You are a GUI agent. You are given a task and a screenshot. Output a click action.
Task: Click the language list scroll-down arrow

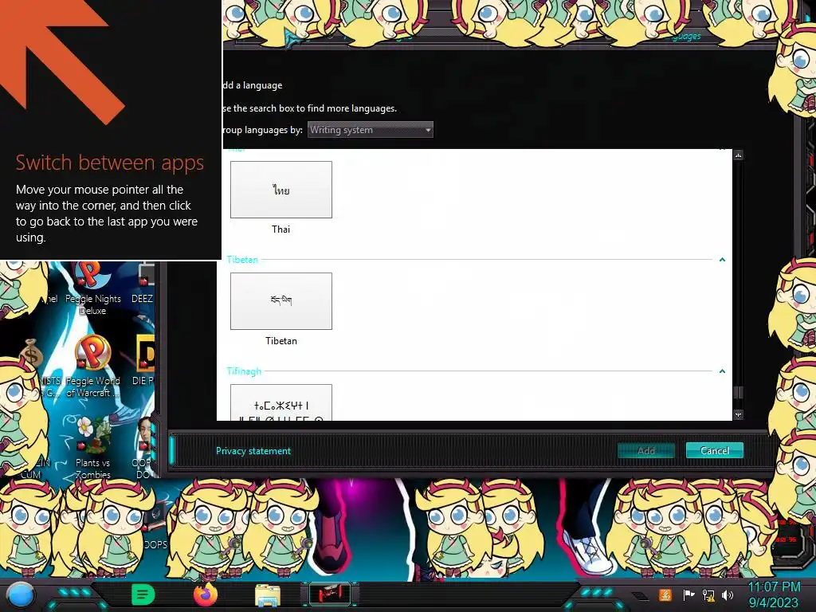coord(738,414)
